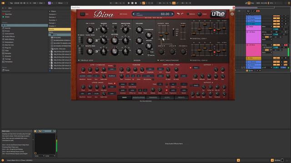This screenshot has height=163, width=291.
Task: Click mixer Feedback knob
Action: tap(149, 35)
